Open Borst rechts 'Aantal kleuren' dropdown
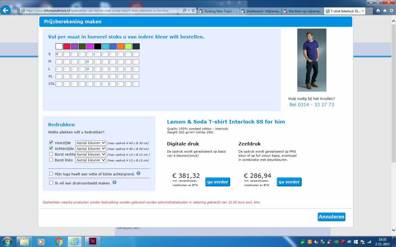 point(91,154)
